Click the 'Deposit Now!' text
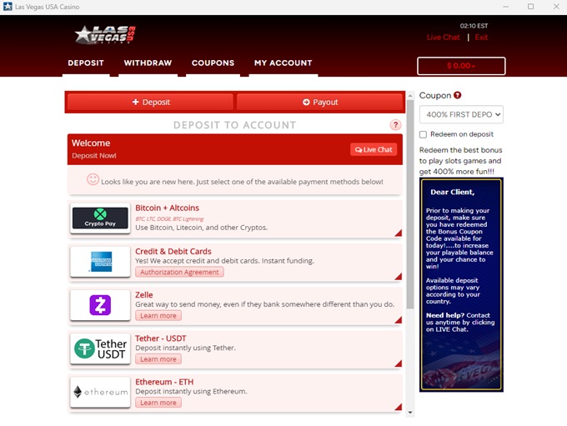The image size is (567, 426). (94, 156)
